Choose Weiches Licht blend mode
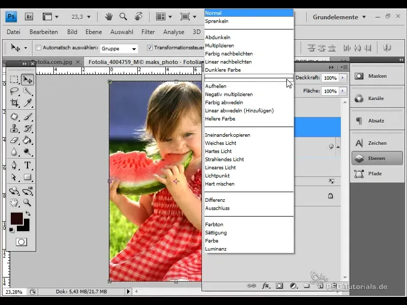The width and height of the screenshot is (407, 305). tap(249, 143)
